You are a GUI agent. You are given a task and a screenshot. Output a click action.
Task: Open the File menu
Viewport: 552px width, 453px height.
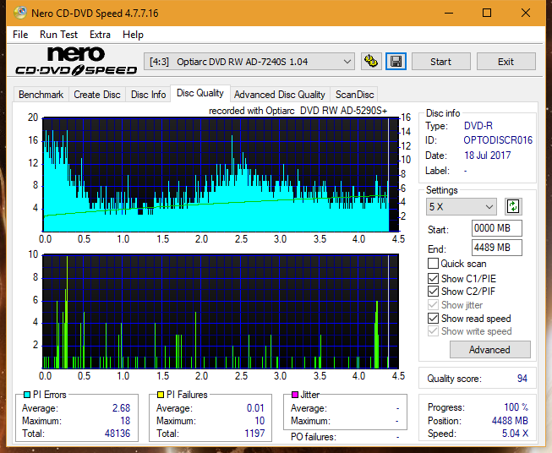[x=20, y=35]
